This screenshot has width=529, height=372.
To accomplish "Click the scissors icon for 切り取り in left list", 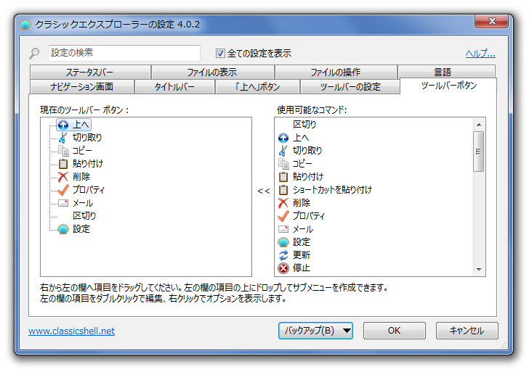I will click(62, 138).
